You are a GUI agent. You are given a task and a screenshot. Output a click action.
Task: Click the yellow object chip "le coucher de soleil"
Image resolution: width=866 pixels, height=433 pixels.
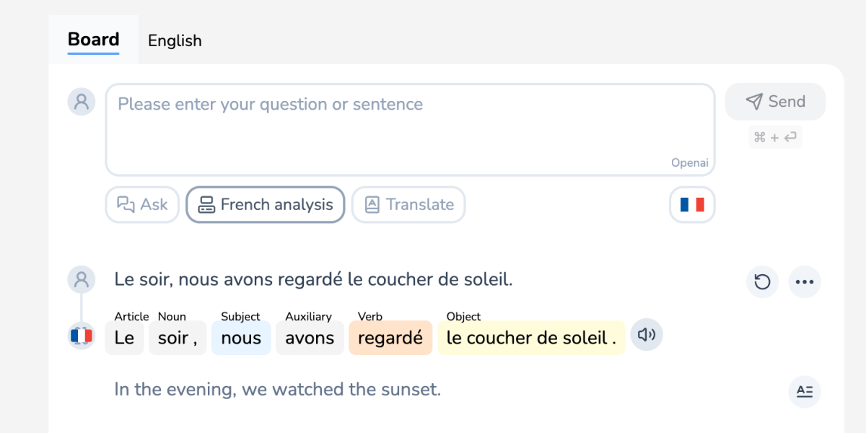tap(530, 338)
